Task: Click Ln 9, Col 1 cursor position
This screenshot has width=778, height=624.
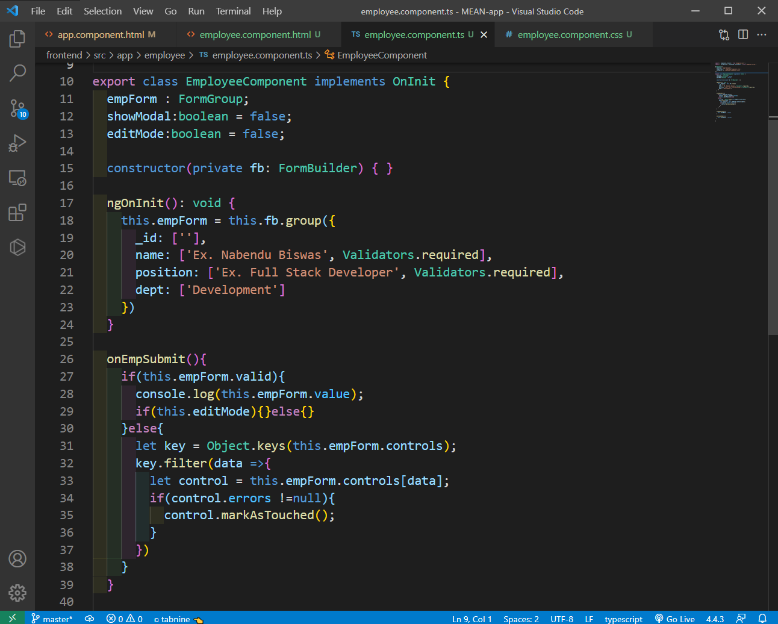Action: pos(472,619)
